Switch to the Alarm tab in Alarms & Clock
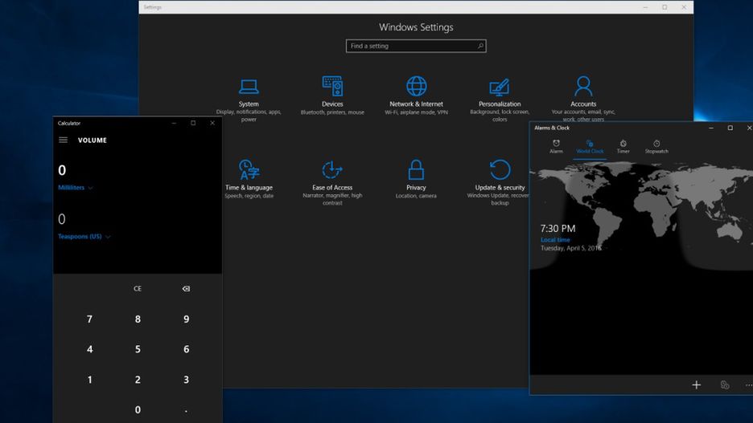This screenshot has height=423, width=753. (556, 147)
